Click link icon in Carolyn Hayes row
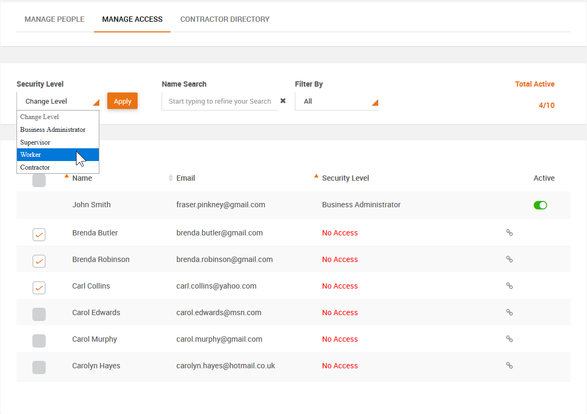 509,366
